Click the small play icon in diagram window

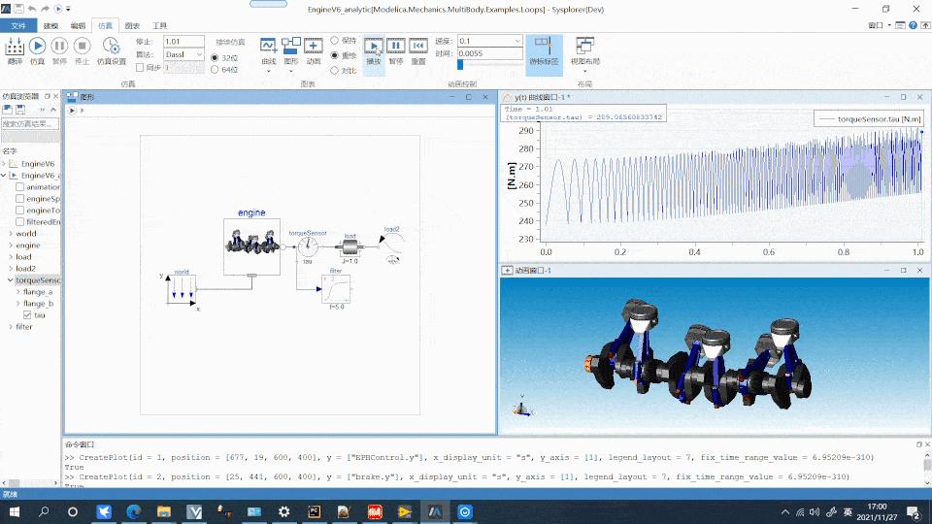pos(72,111)
